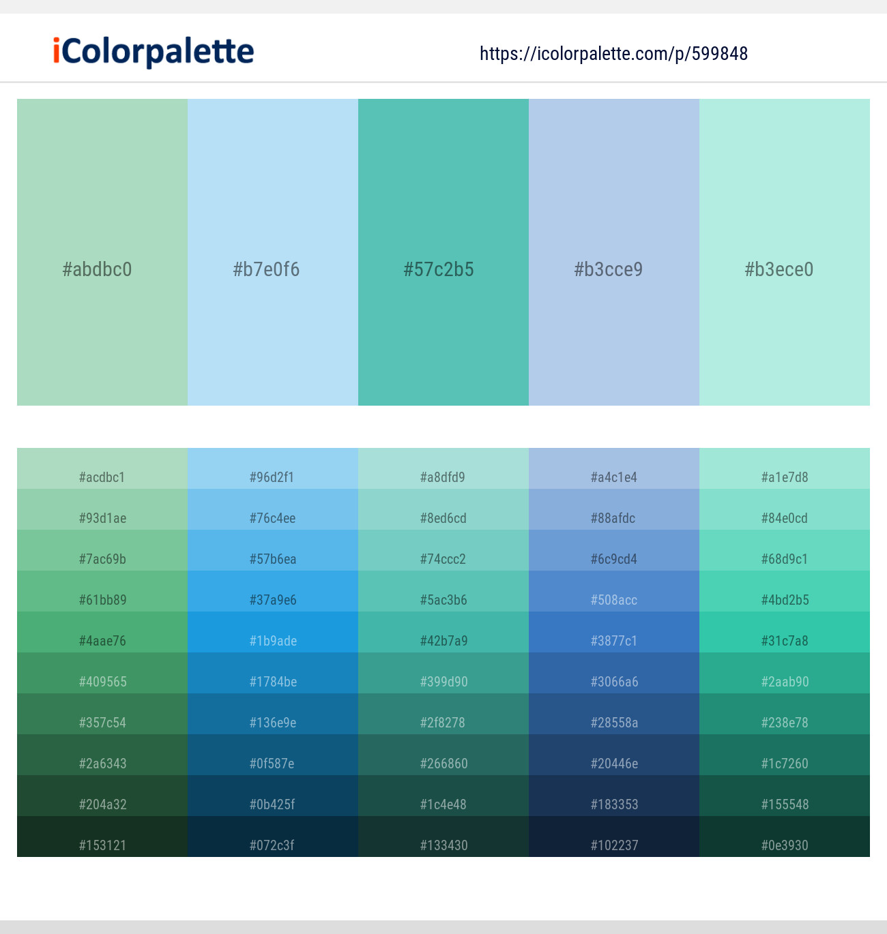Click the #a8dfd9 pale teal shade

tap(443, 469)
